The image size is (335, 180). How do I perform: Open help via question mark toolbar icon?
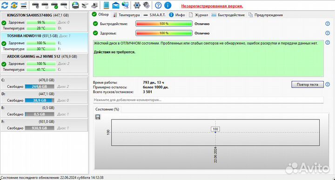(x=158, y=5)
